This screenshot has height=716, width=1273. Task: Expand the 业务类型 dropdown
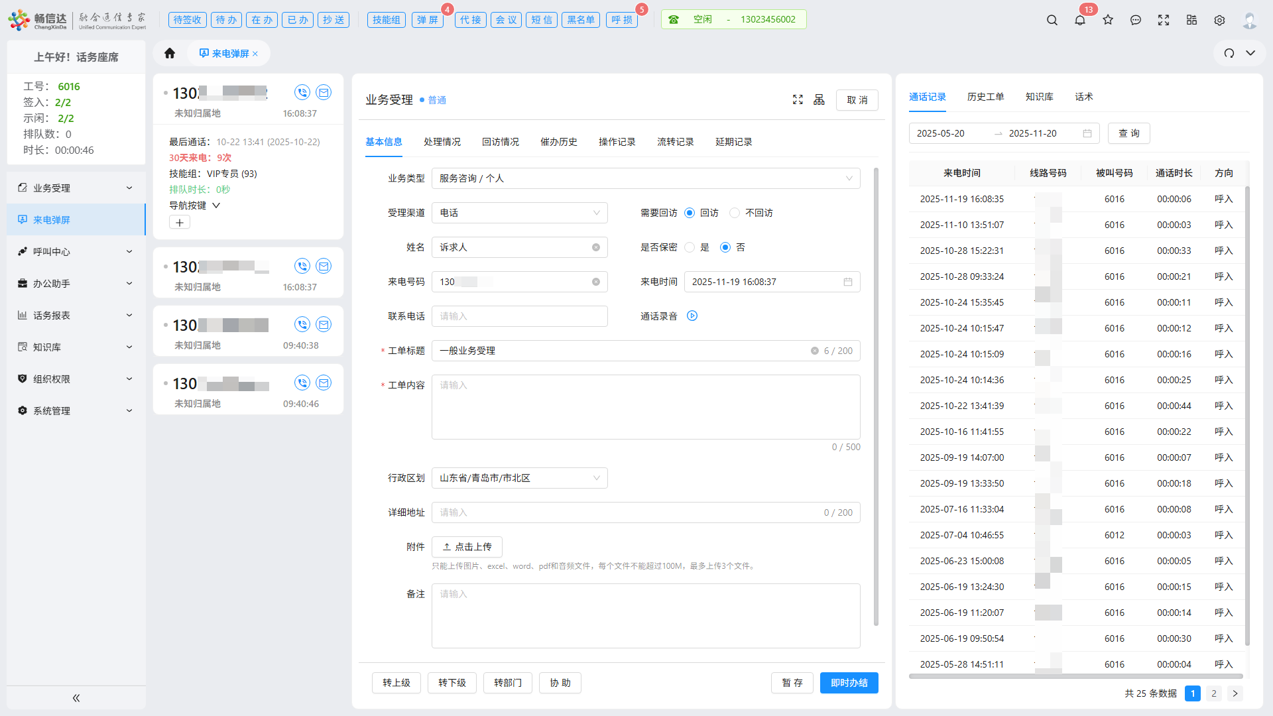pyautogui.click(x=849, y=178)
